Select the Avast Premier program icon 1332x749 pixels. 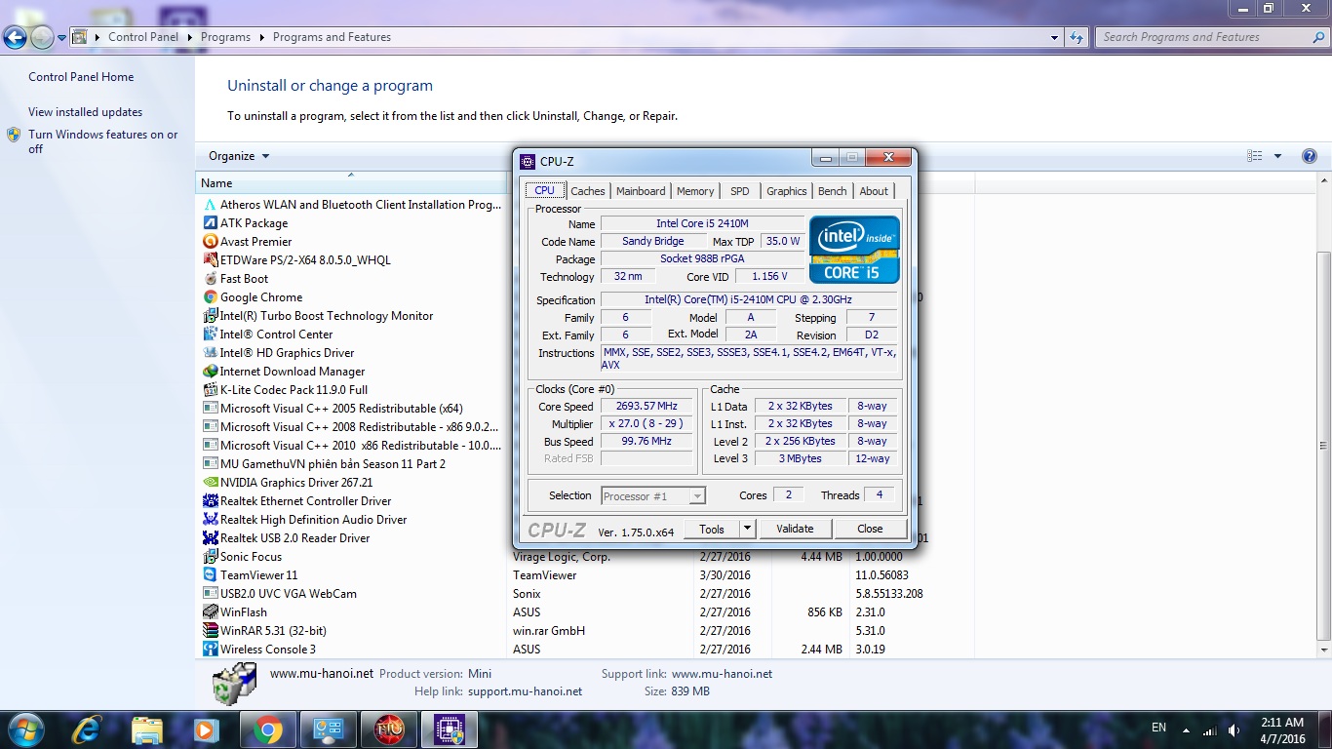(210, 242)
